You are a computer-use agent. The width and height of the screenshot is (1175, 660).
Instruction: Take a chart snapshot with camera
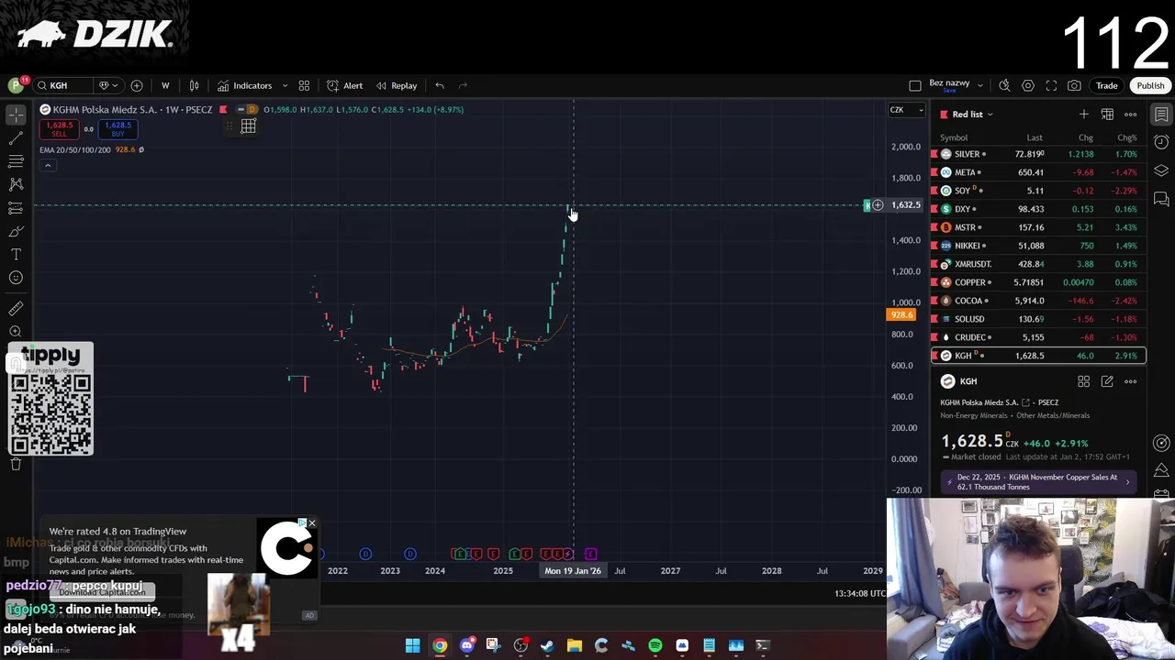1074,85
